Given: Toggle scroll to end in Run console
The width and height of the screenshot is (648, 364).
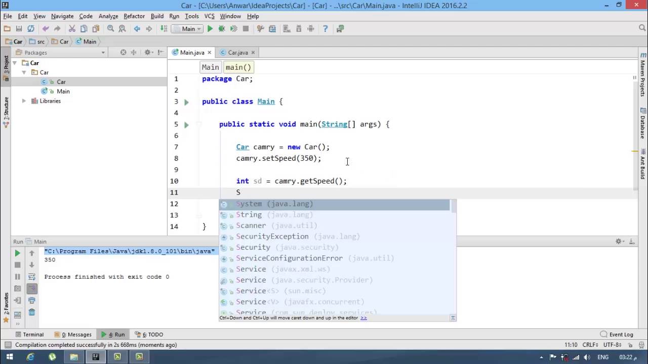Looking at the screenshot, I should coord(32,289).
